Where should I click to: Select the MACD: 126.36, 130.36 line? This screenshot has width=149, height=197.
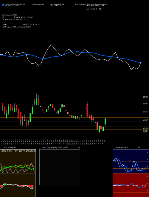15,20
